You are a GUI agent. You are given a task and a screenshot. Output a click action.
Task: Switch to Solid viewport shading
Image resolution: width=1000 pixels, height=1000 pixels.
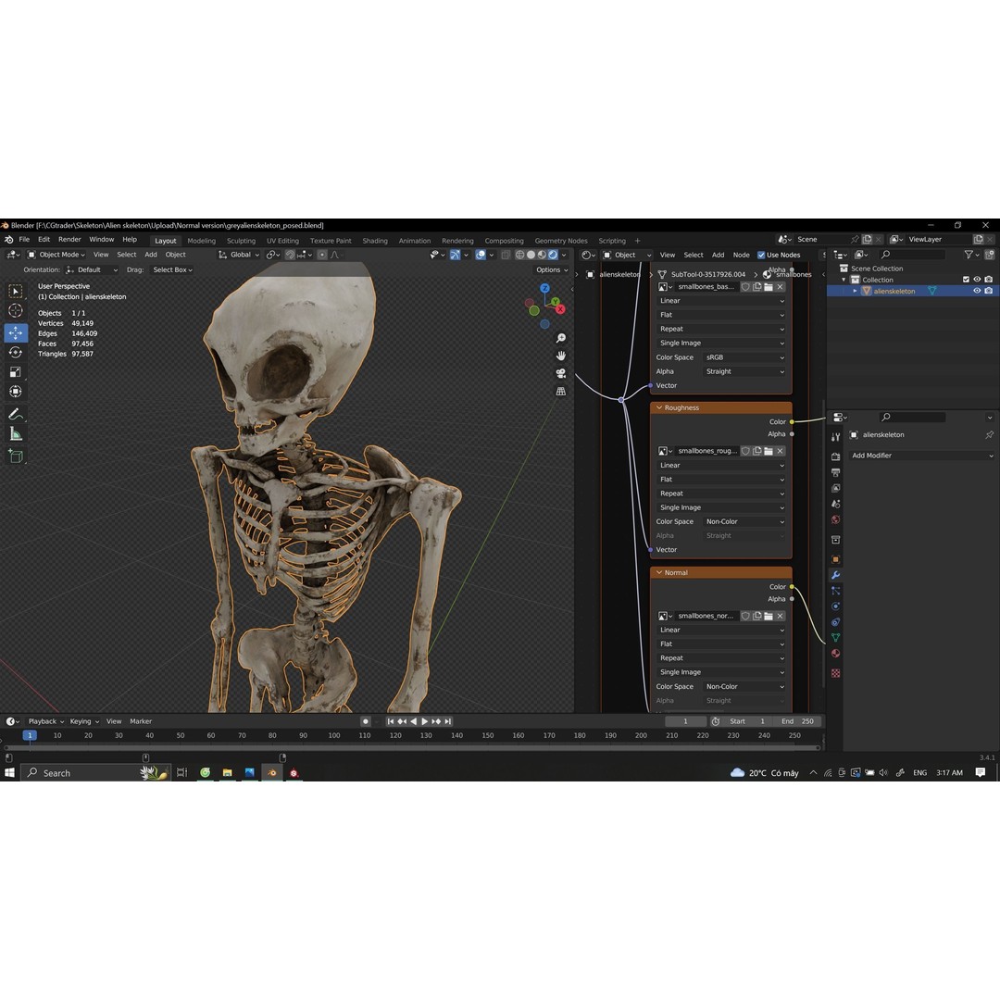(x=531, y=255)
